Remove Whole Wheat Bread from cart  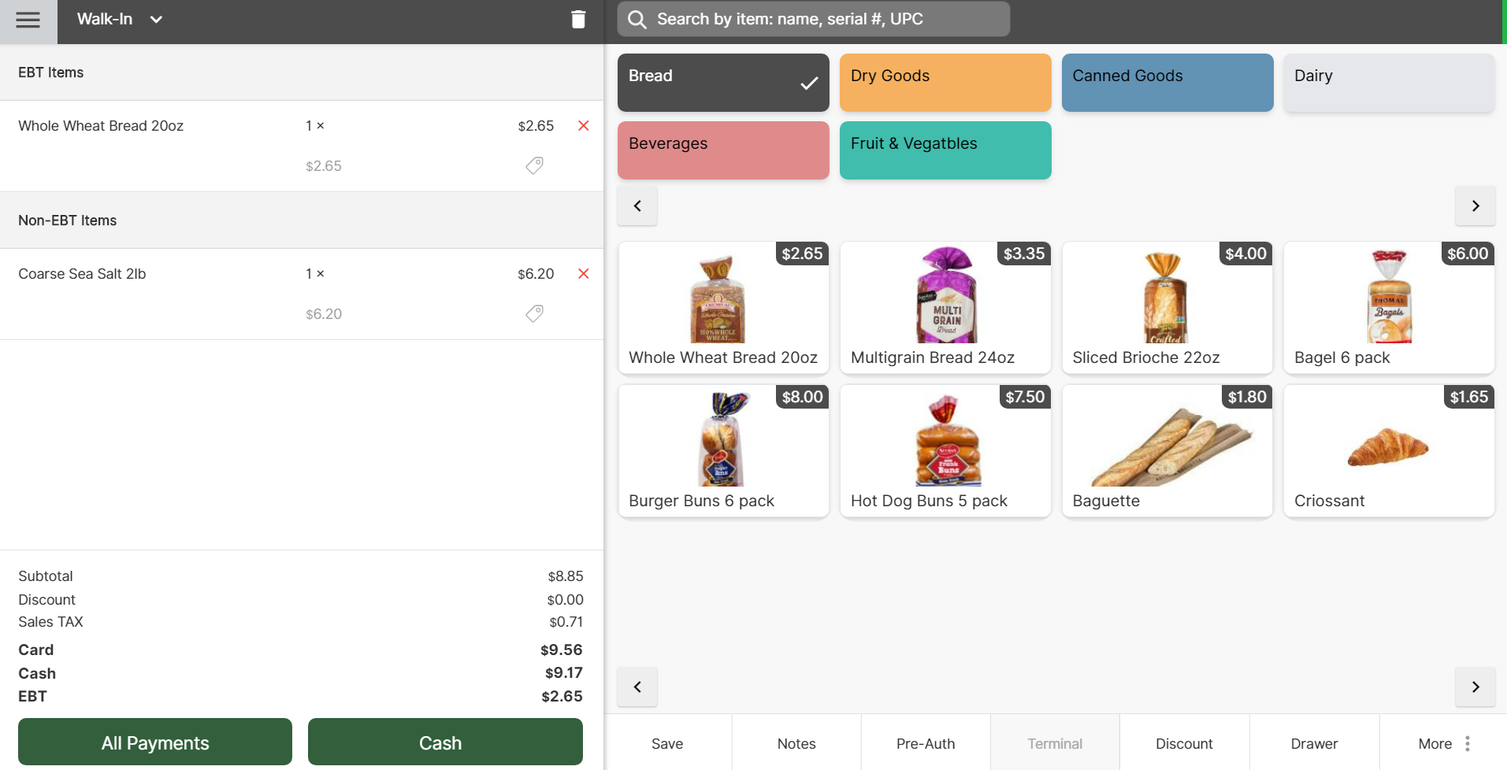point(584,126)
